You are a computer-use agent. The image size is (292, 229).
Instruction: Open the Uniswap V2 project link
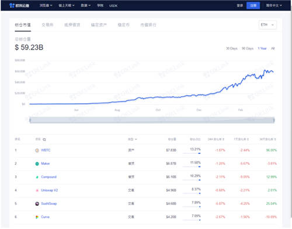pos(50,191)
